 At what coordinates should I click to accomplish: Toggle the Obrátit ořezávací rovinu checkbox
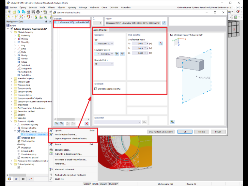tap(96, 89)
